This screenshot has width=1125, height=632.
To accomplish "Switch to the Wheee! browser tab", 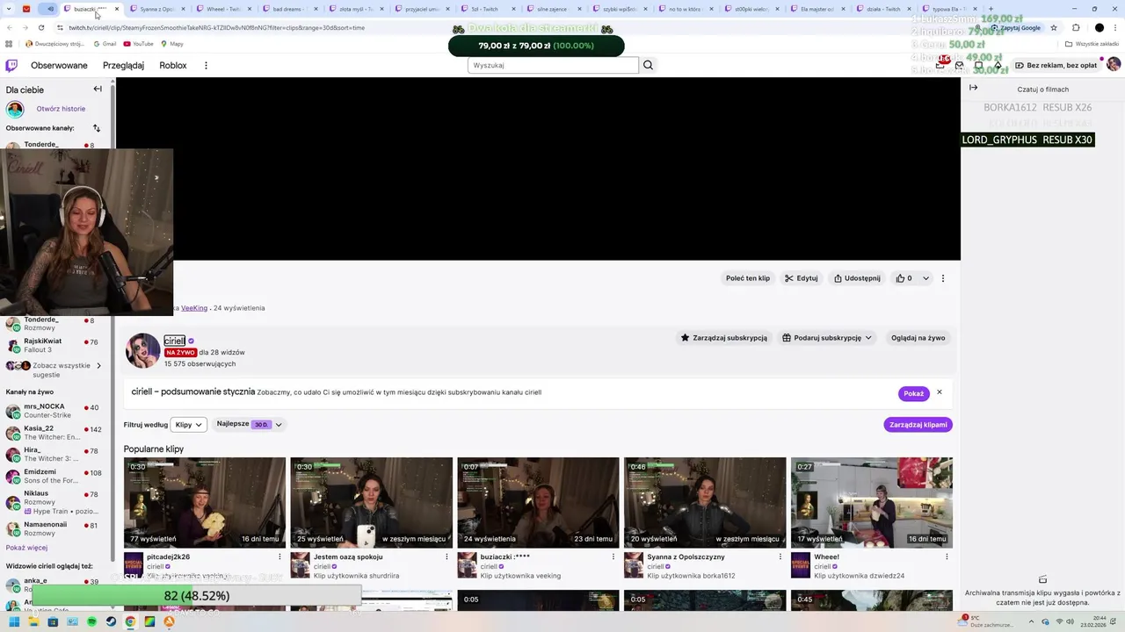I will (223, 9).
